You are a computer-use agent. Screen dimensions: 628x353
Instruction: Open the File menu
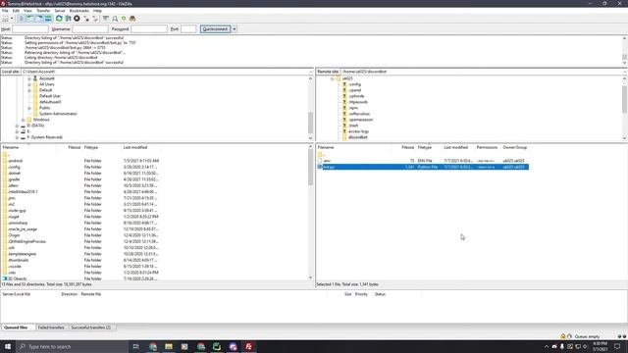pyautogui.click(x=5, y=11)
